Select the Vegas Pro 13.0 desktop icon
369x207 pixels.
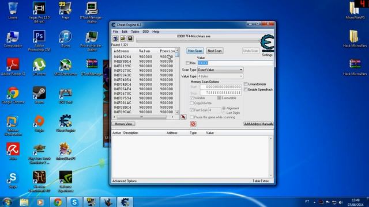click(x=39, y=13)
